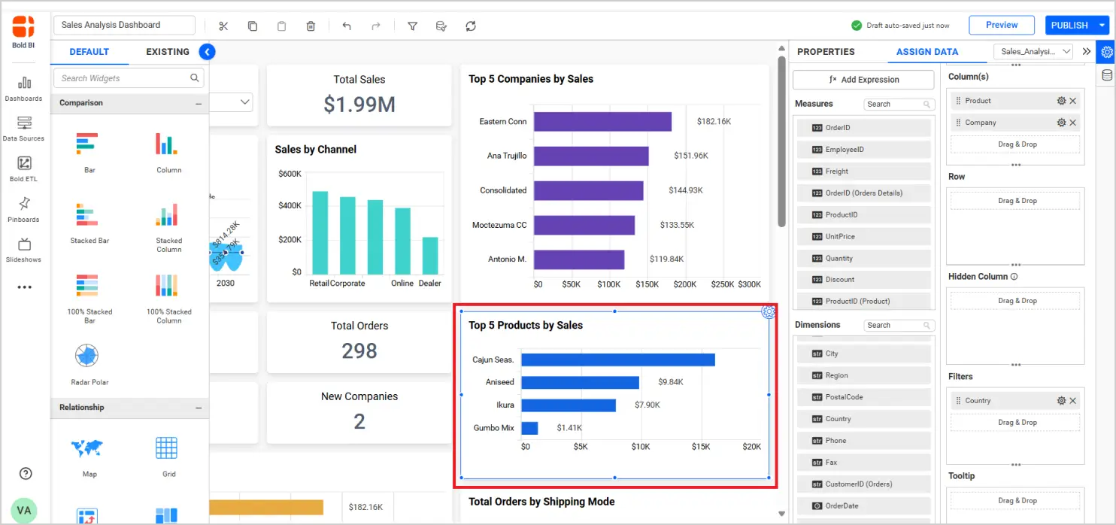The height and width of the screenshot is (525, 1116).
Task: Open settings gear for Product column
Action: click(1061, 101)
